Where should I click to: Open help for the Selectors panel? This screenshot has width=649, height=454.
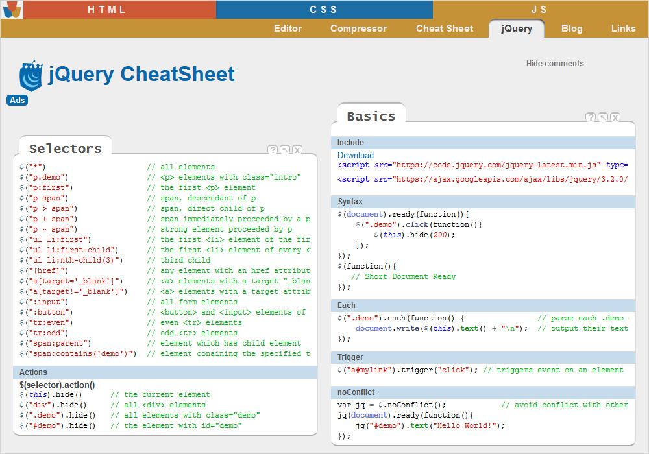[273, 150]
